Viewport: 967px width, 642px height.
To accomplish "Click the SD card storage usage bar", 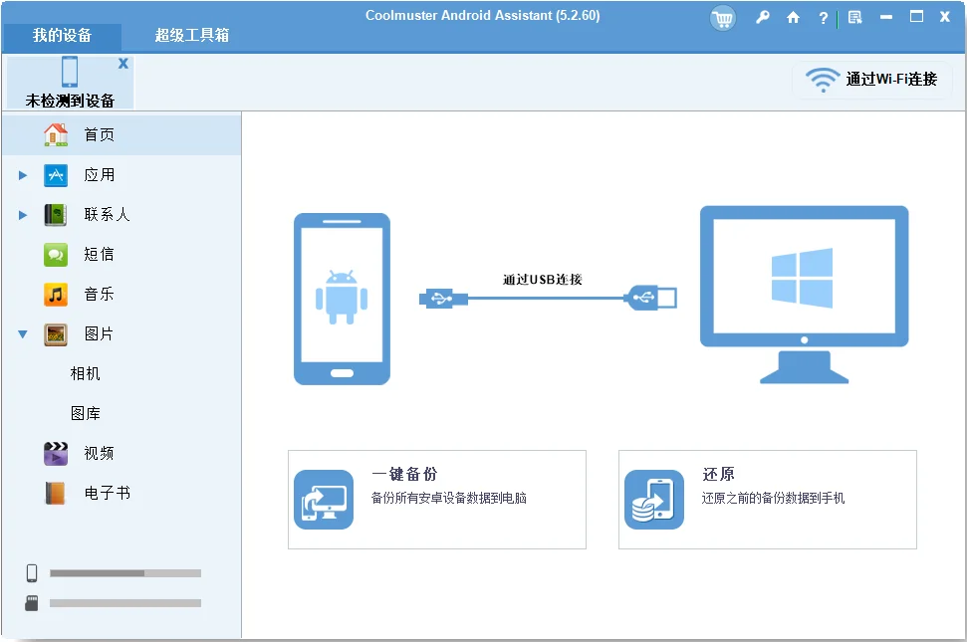I will tap(125, 603).
